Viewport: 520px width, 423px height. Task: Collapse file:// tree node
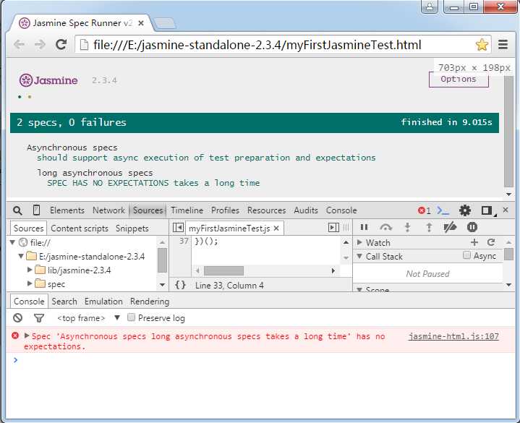12,242
